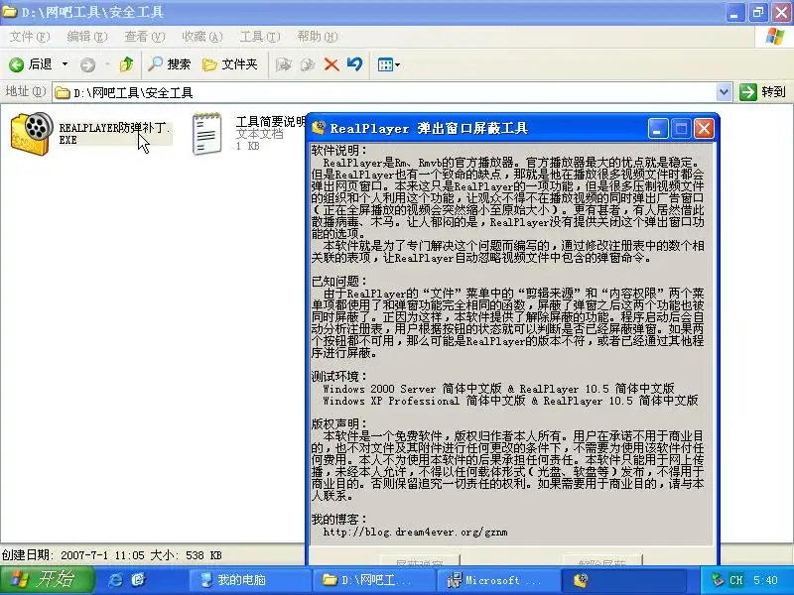Click the 软件说明 heading in dialog
The width and height of the screenshot is (794, 595).
[338, 151]
